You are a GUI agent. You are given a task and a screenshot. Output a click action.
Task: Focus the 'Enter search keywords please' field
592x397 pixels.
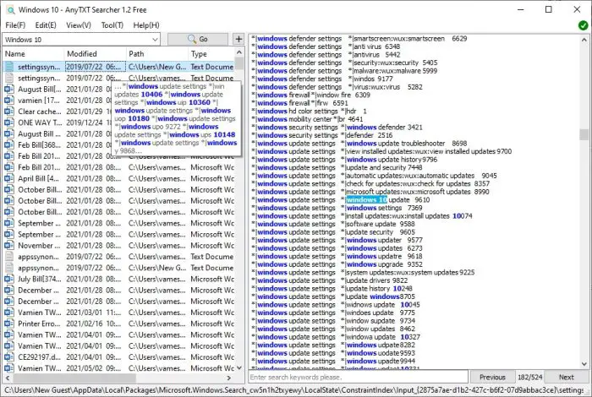click(358, 377)
